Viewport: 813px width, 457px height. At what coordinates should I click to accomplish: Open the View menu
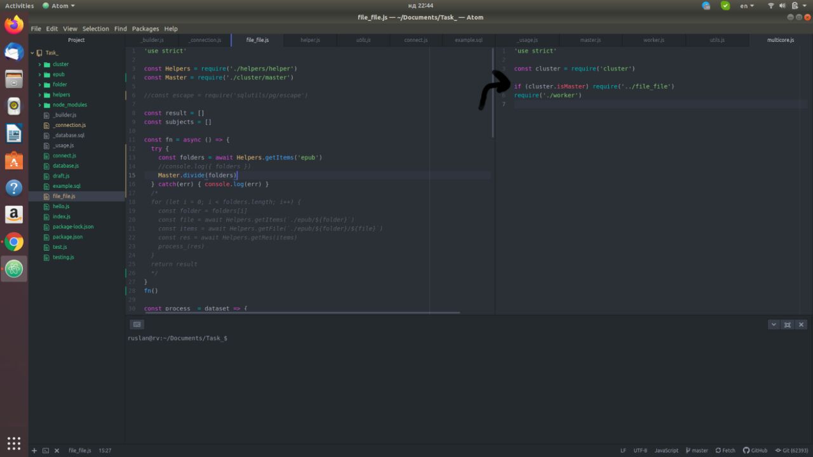pos(70,29)
